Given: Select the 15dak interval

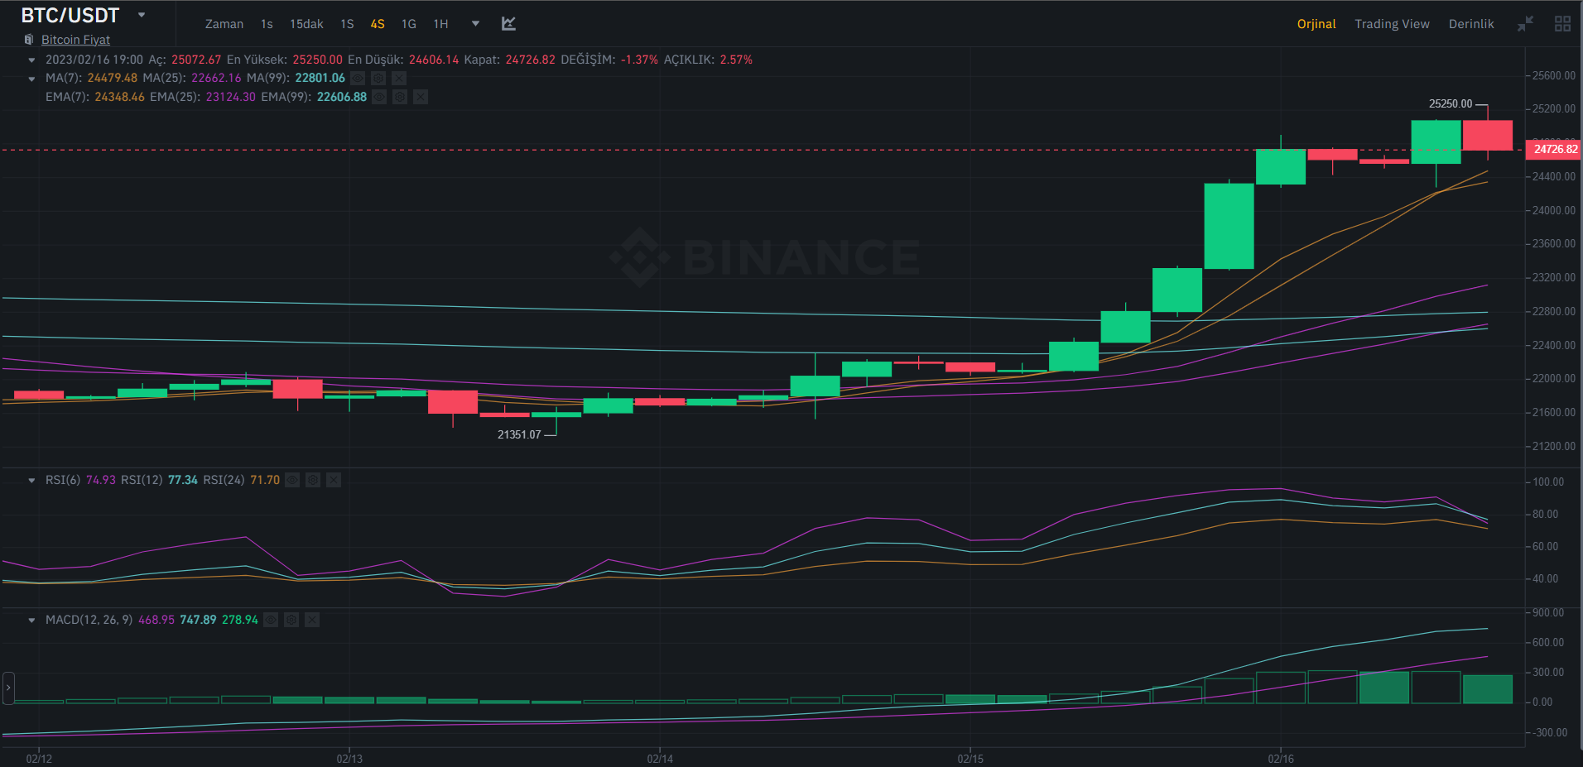Looking at the screenshot, I should (x=306, y=24).
